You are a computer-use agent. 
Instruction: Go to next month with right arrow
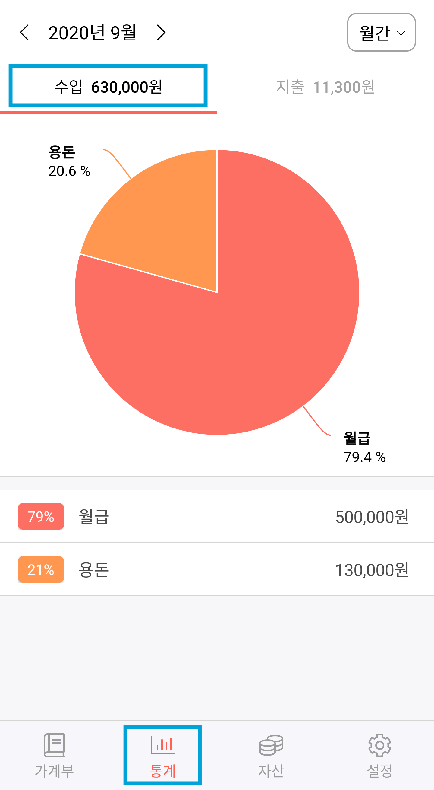(x=161, y=33)
